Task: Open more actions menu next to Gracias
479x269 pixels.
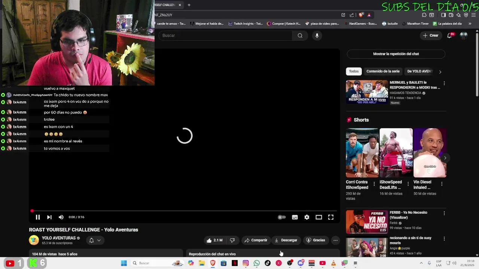Action: 336,240
